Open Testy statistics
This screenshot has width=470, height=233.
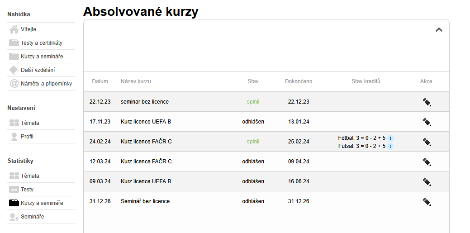(x=27, y=190)
